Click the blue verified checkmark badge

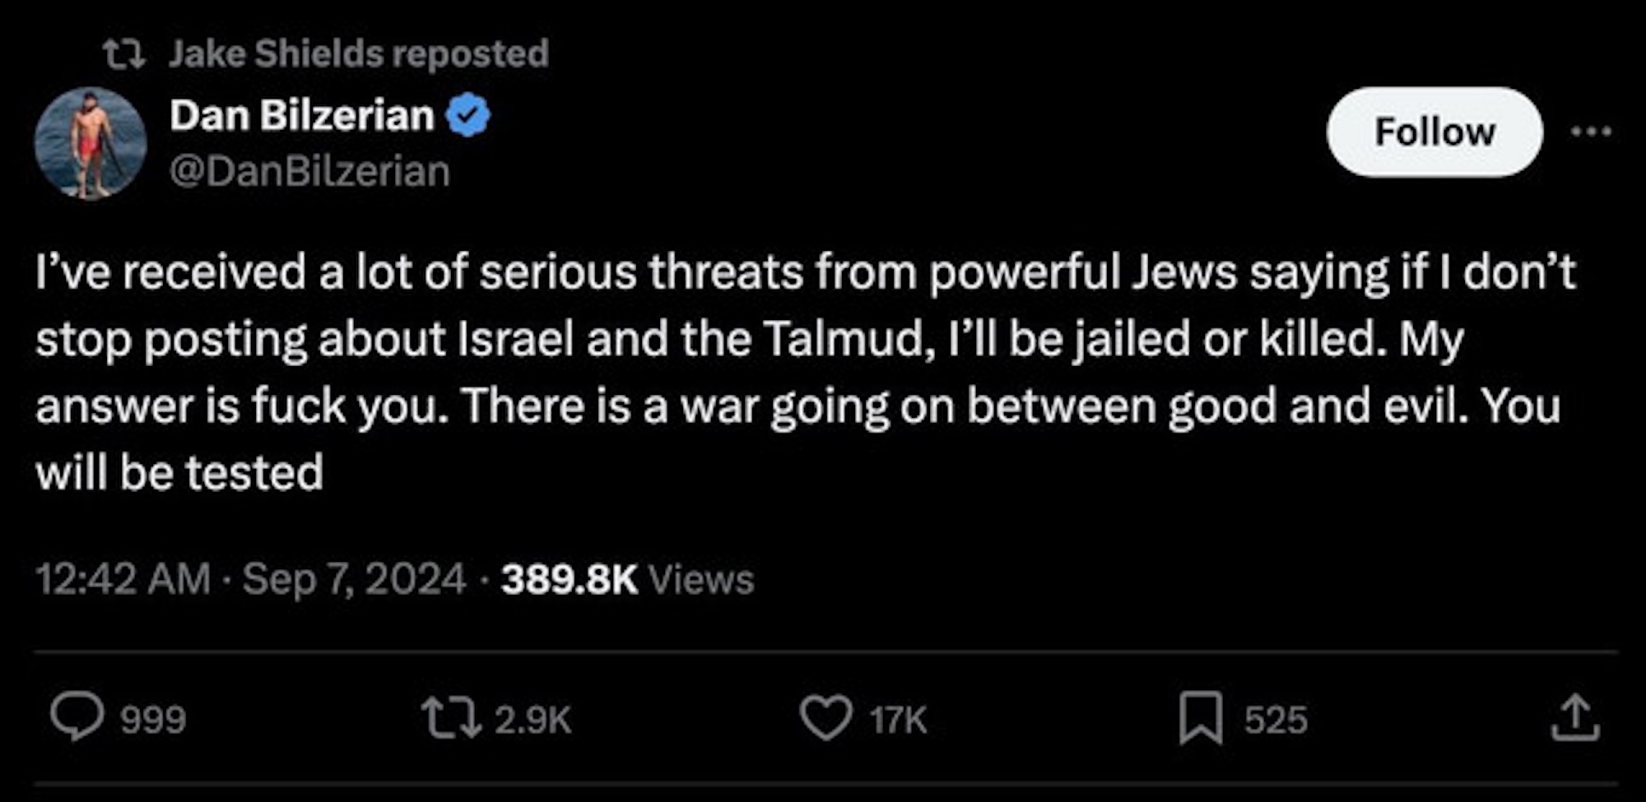pyautogui.click(x=468, y=116)
